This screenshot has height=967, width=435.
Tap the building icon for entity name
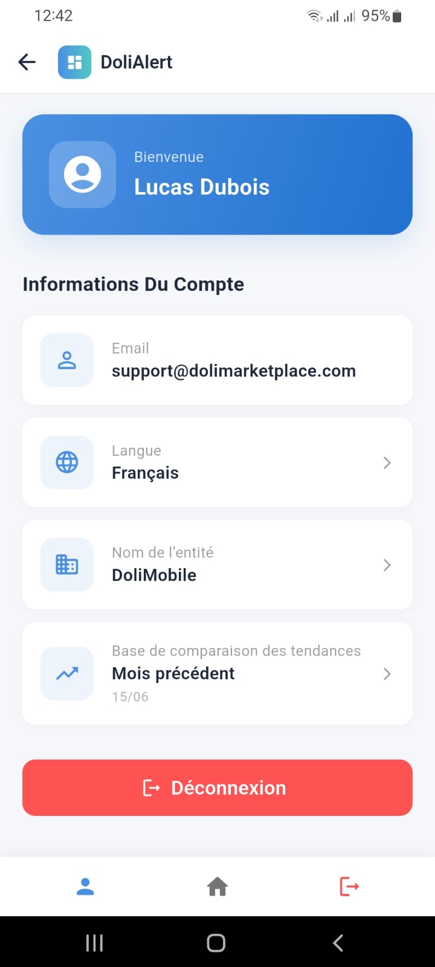pos(67,564)
